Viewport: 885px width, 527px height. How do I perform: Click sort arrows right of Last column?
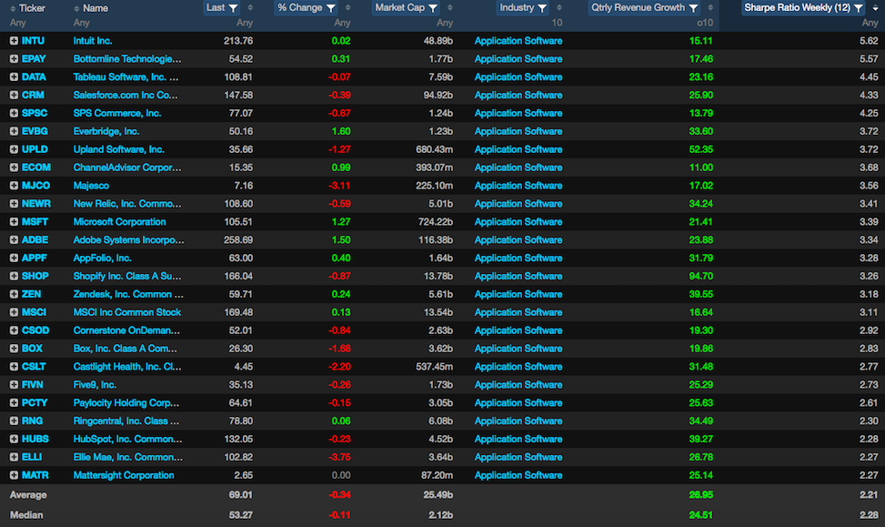tap(251, 8)
